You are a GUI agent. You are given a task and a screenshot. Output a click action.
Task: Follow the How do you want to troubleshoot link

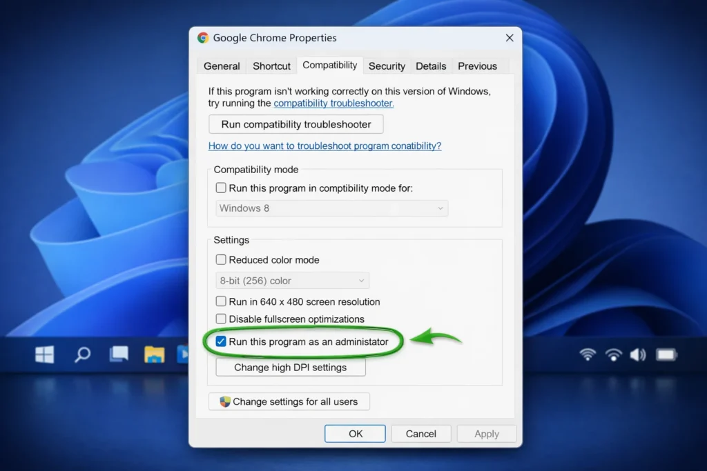(325, 146)
